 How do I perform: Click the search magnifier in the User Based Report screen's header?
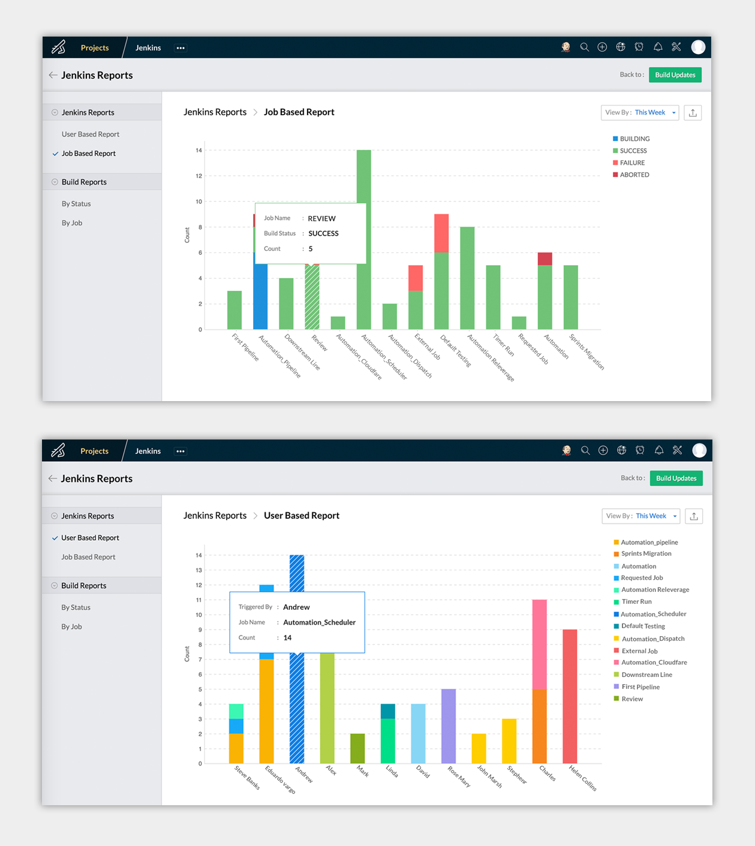(585, 450)
